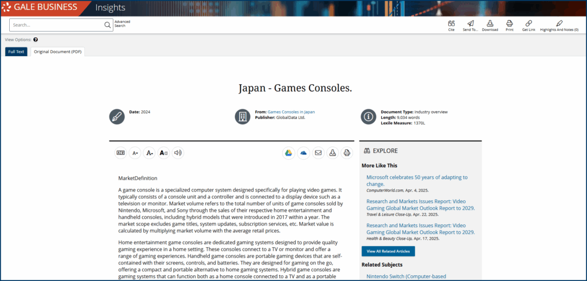Click View All Related Articles button
Viewport: 587px width, 281px height.
(x=388, y=251)
